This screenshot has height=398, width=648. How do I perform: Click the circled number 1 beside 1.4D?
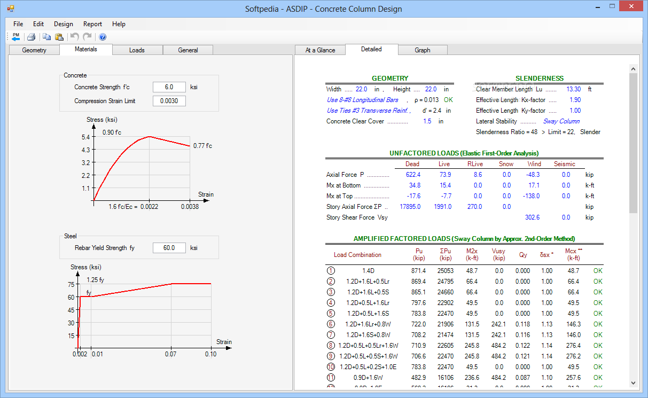click(331, 271)
